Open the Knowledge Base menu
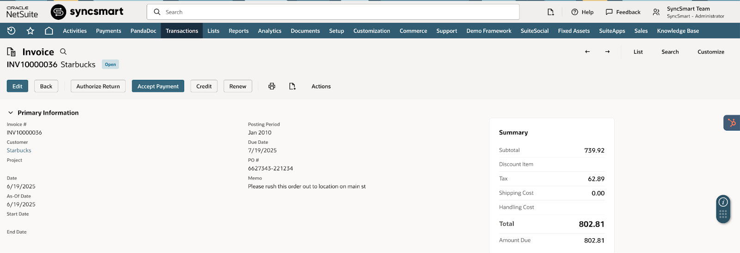This screenshot has width=740, height=253. click(678, 31)
